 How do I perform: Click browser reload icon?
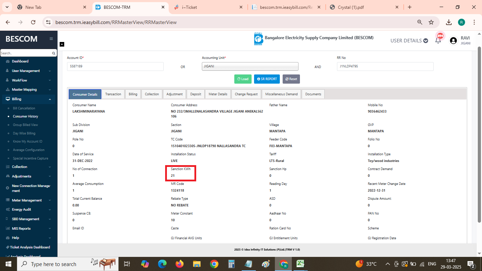point(33,22)
